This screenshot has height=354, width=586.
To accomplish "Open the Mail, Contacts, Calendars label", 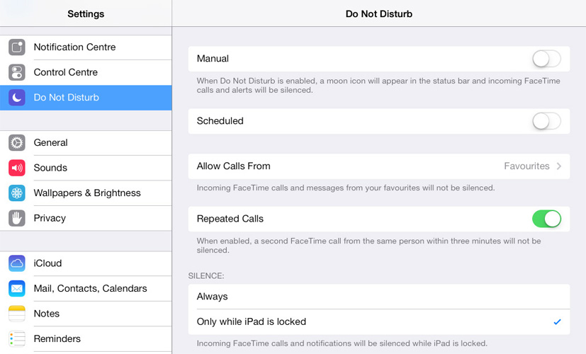I will click(x=91, y=289).
